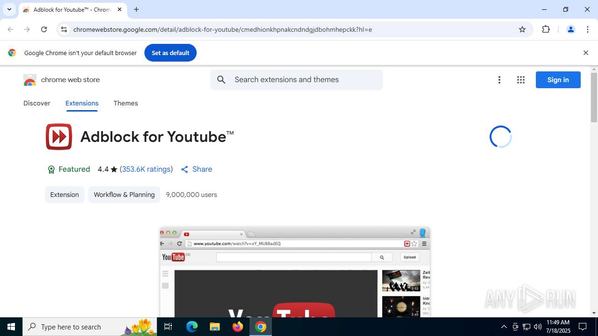Open the taskbar clock and date
The width and height of the screenshot is (598, 336).
558,327
